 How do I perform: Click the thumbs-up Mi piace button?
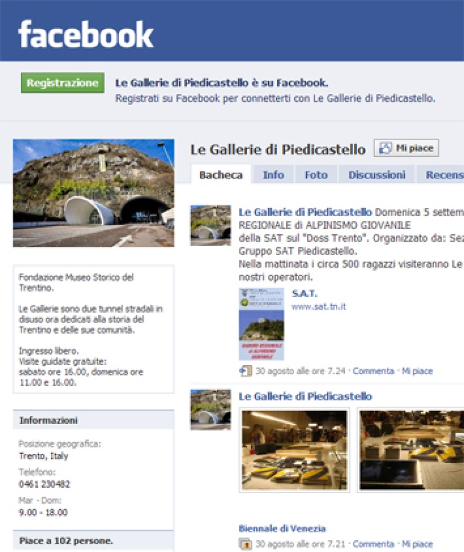(406, 148)
